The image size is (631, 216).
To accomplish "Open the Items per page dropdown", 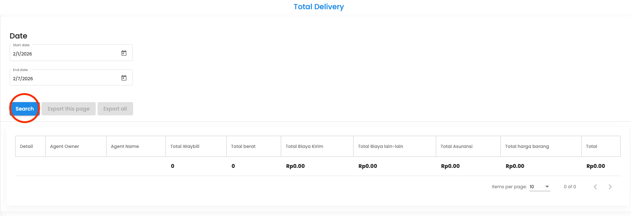I will [x=540, y=187].
